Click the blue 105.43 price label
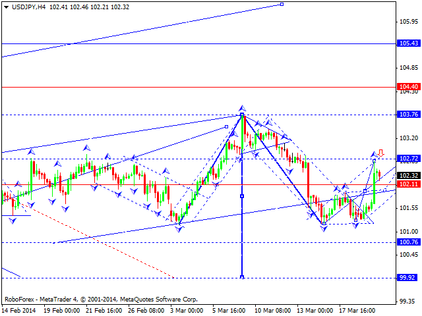The width and height of the screenshot is (422, 316). tap(409, 43)
